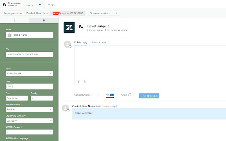Focus the CCs search input field
226x141 pixels.
[x=29, y=54]
